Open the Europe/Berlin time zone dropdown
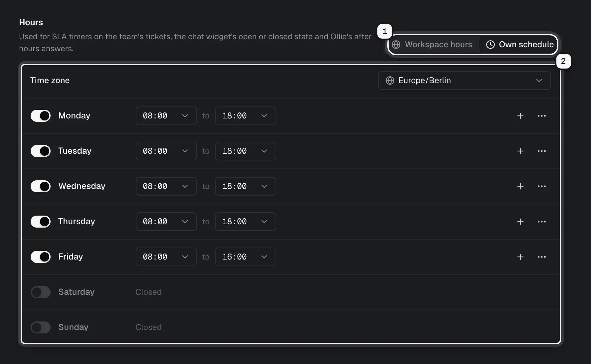Viewport: 591px width, 364px height. click(464, 81)
